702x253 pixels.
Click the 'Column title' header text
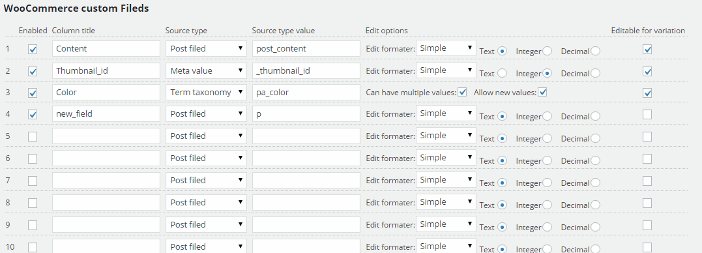tap(74, 31)
